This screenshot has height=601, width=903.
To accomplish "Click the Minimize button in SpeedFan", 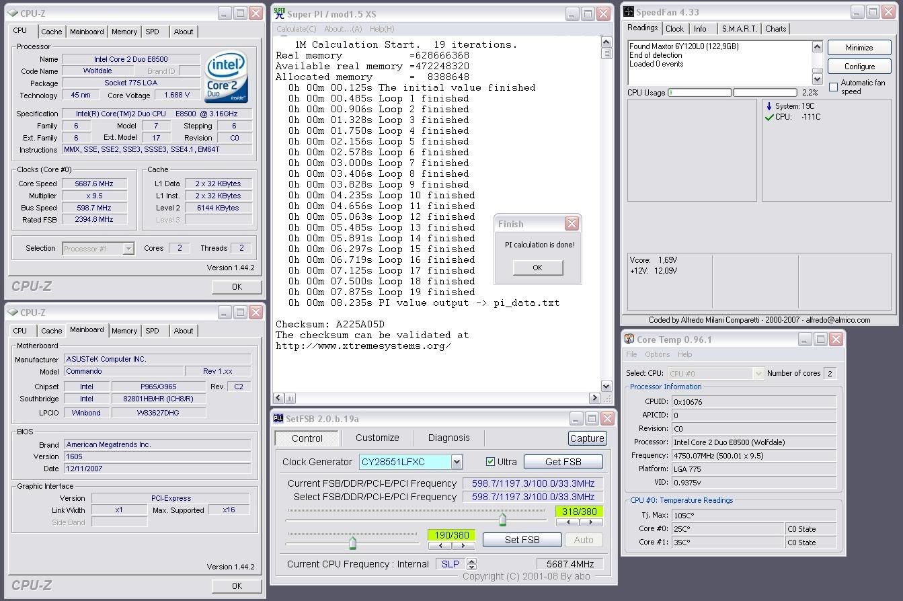I will [859, 48].
